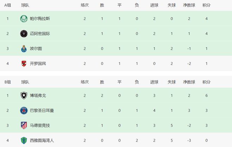Viewport: 232px width, 147px height.
Task: Click the Paris Saint-Germain club logo
Action: (x=24, y=110)
